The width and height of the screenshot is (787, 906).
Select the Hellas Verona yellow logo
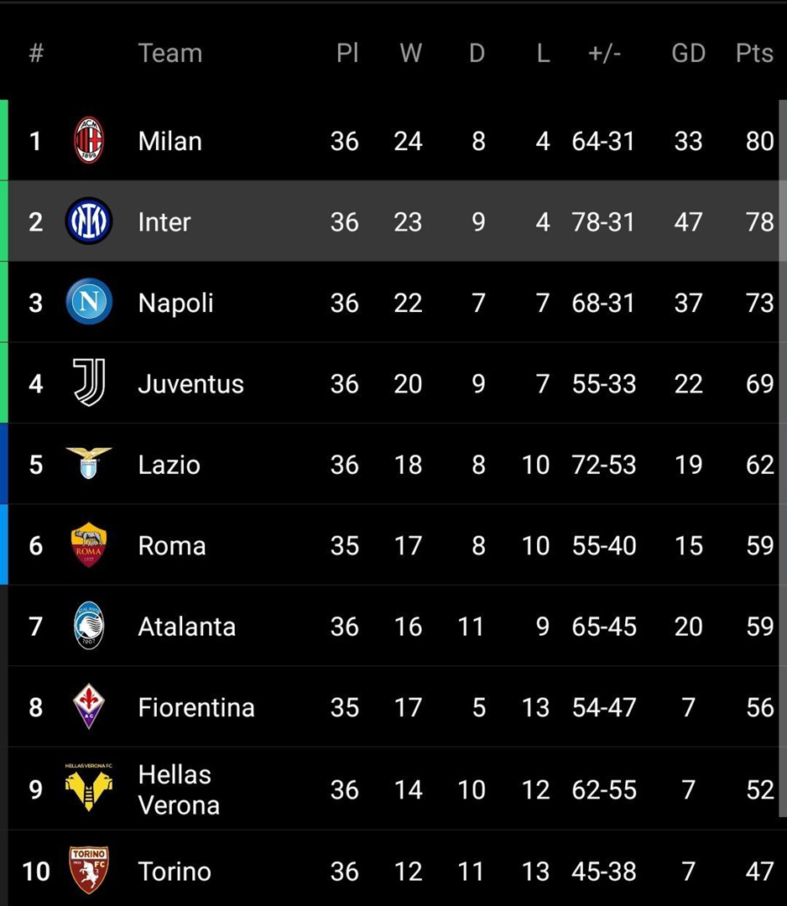(x=89, y=788)
